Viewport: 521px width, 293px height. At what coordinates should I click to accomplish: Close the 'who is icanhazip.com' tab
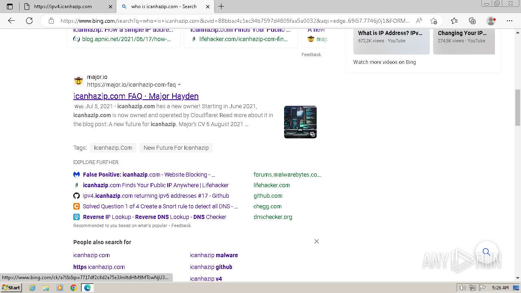coord(208,7)
